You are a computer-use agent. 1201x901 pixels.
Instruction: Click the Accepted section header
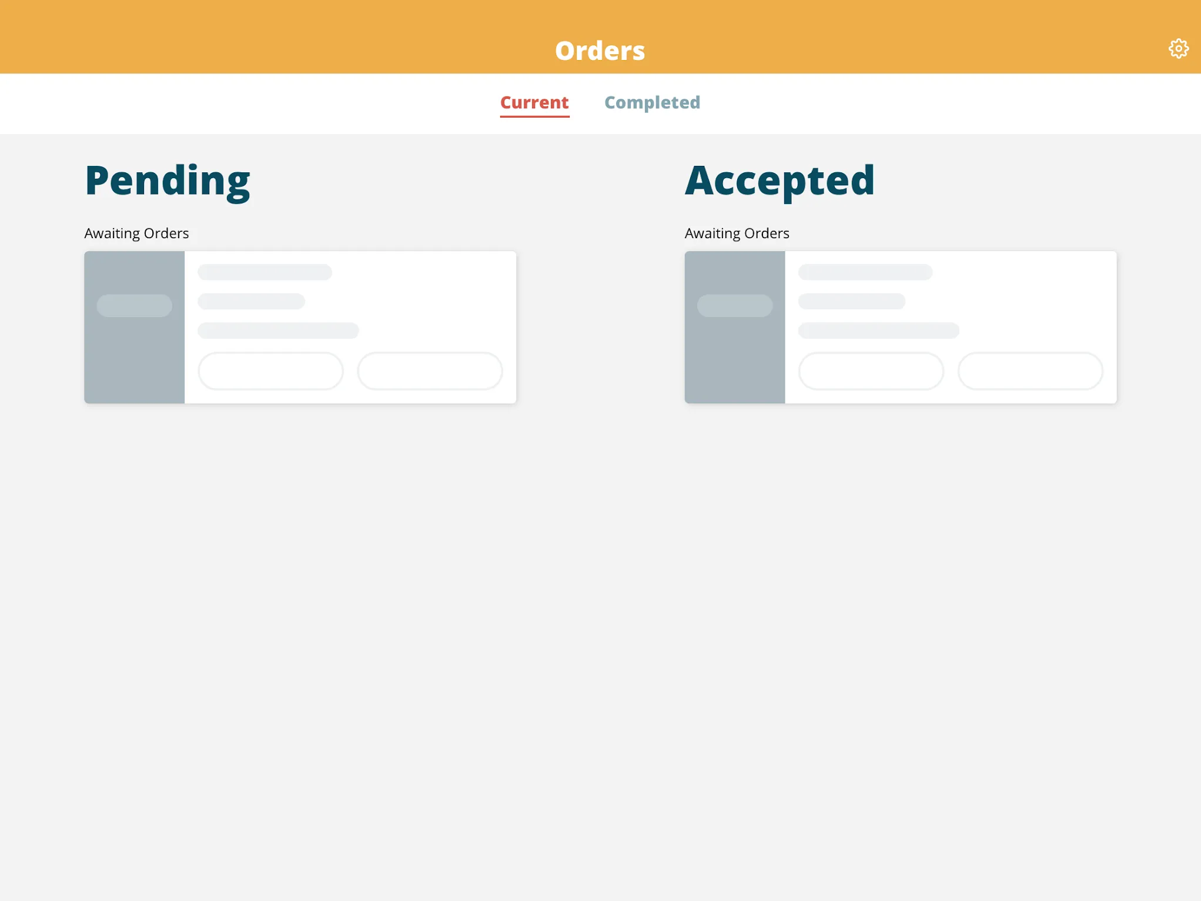point(780,179)
